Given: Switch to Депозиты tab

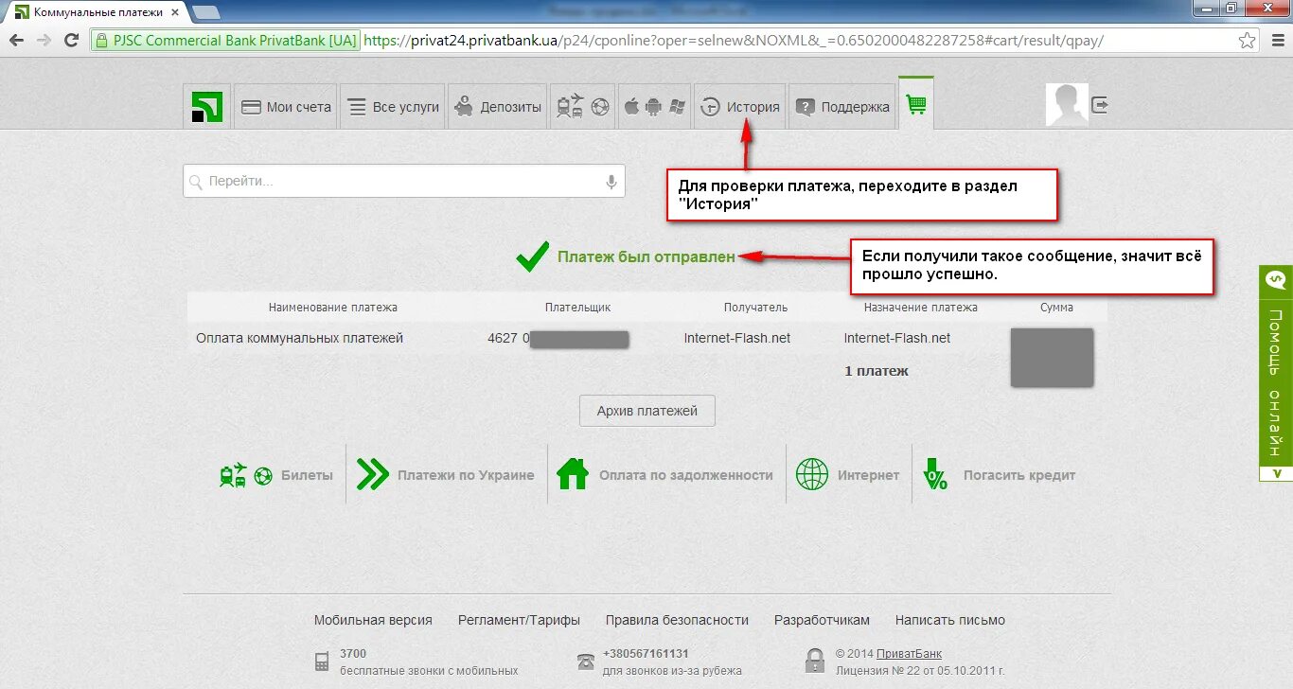Looking at the screenshot, I should [497, 107].
